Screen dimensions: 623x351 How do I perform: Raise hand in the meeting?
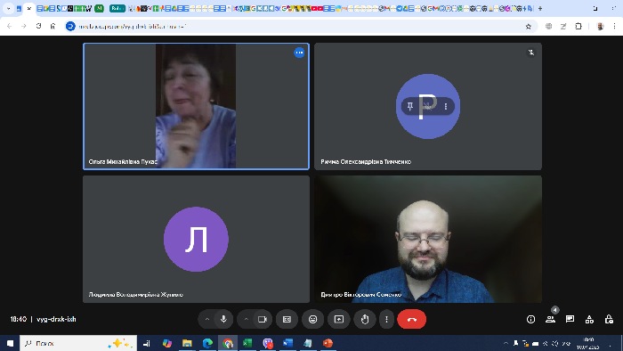click(365, 319)
